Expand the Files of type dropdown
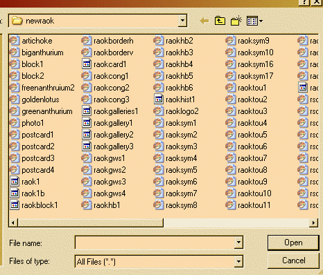Viewport: 323px width, 275px height. click(238, 261)
